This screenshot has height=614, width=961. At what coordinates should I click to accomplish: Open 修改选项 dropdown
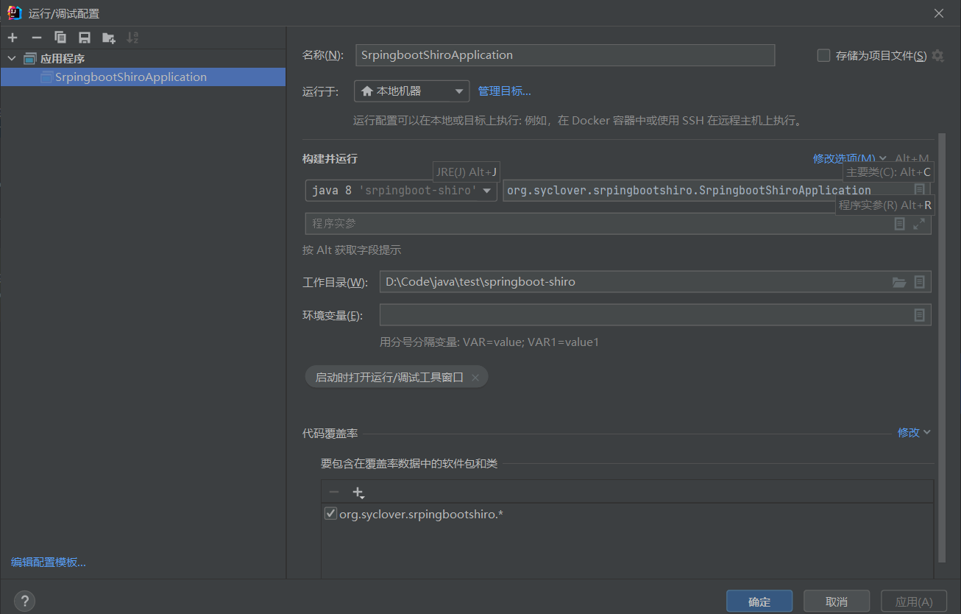tap(850, 158)
